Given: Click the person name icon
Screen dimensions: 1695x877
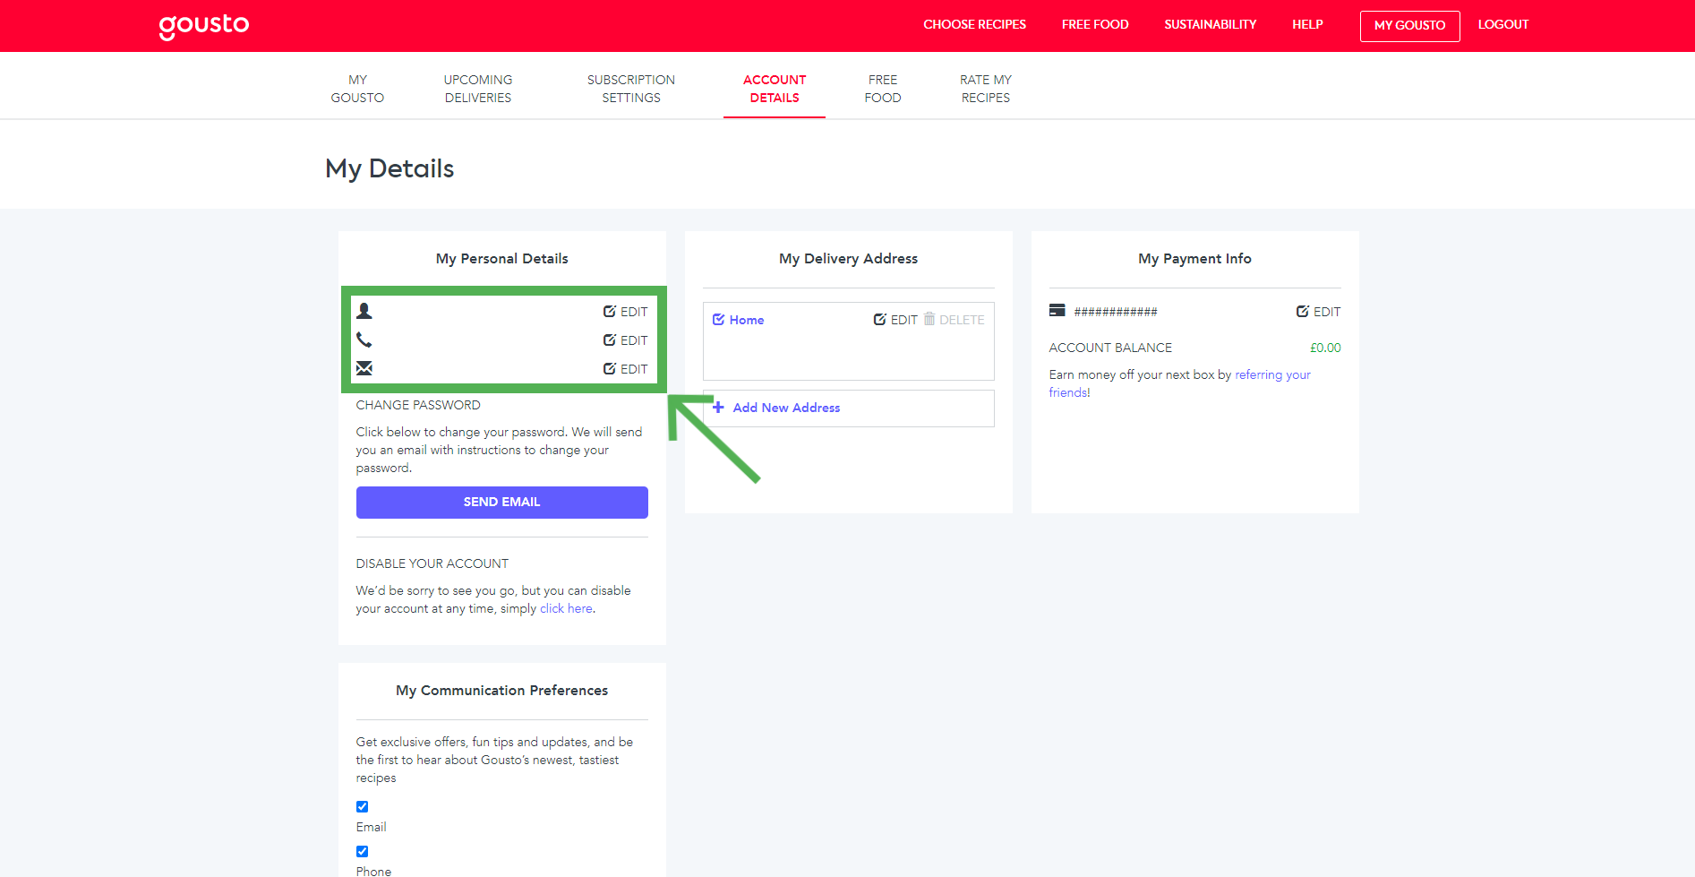Looking at the screenshot, I should click(364, 311).
